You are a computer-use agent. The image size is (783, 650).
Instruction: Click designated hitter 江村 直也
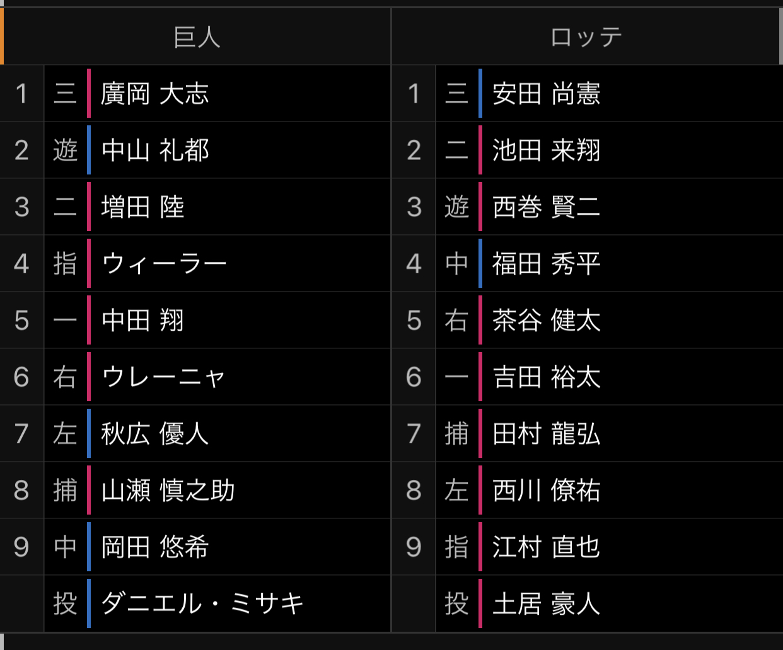[x=546, y=547]
